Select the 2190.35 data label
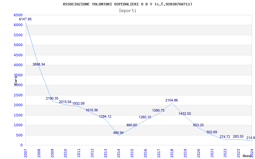 pos(52,98)
